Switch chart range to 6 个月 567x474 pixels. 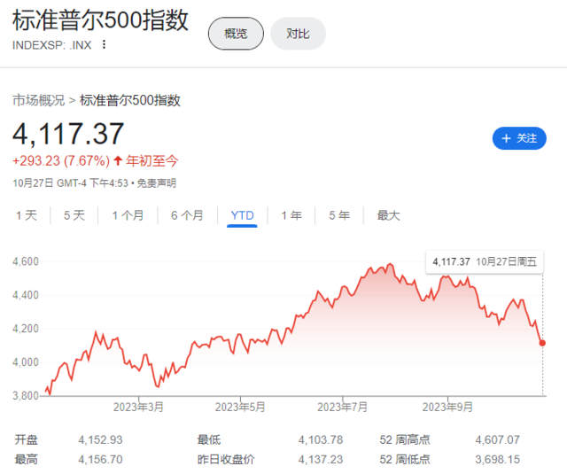(187, 215)
